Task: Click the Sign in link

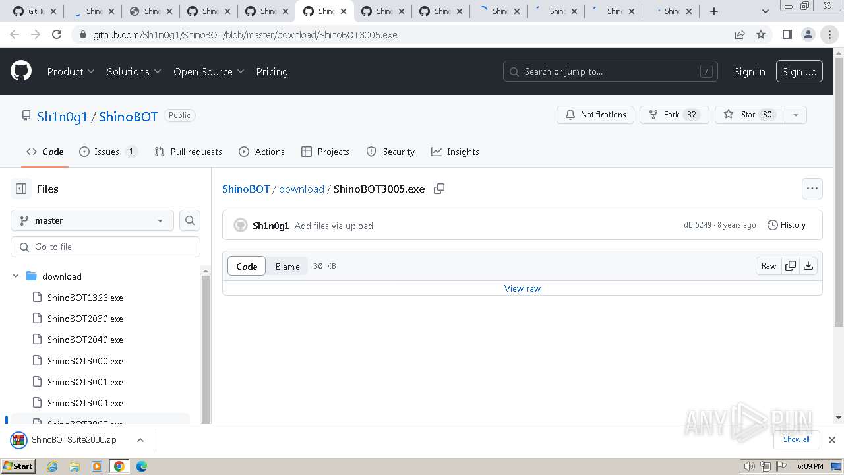Action: (750, 71)
